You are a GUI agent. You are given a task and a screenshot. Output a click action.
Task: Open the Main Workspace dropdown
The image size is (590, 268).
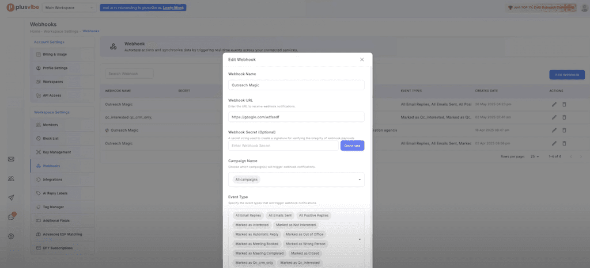pos(69,7)
